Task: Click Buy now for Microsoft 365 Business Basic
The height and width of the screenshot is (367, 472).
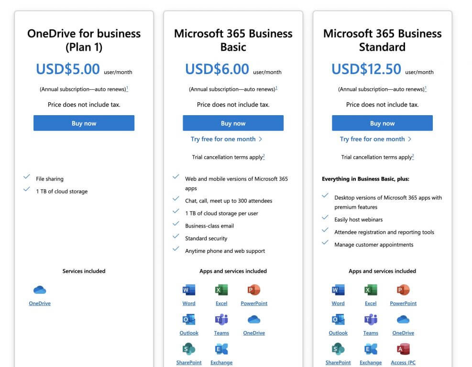Action: [x=233, y=123]
